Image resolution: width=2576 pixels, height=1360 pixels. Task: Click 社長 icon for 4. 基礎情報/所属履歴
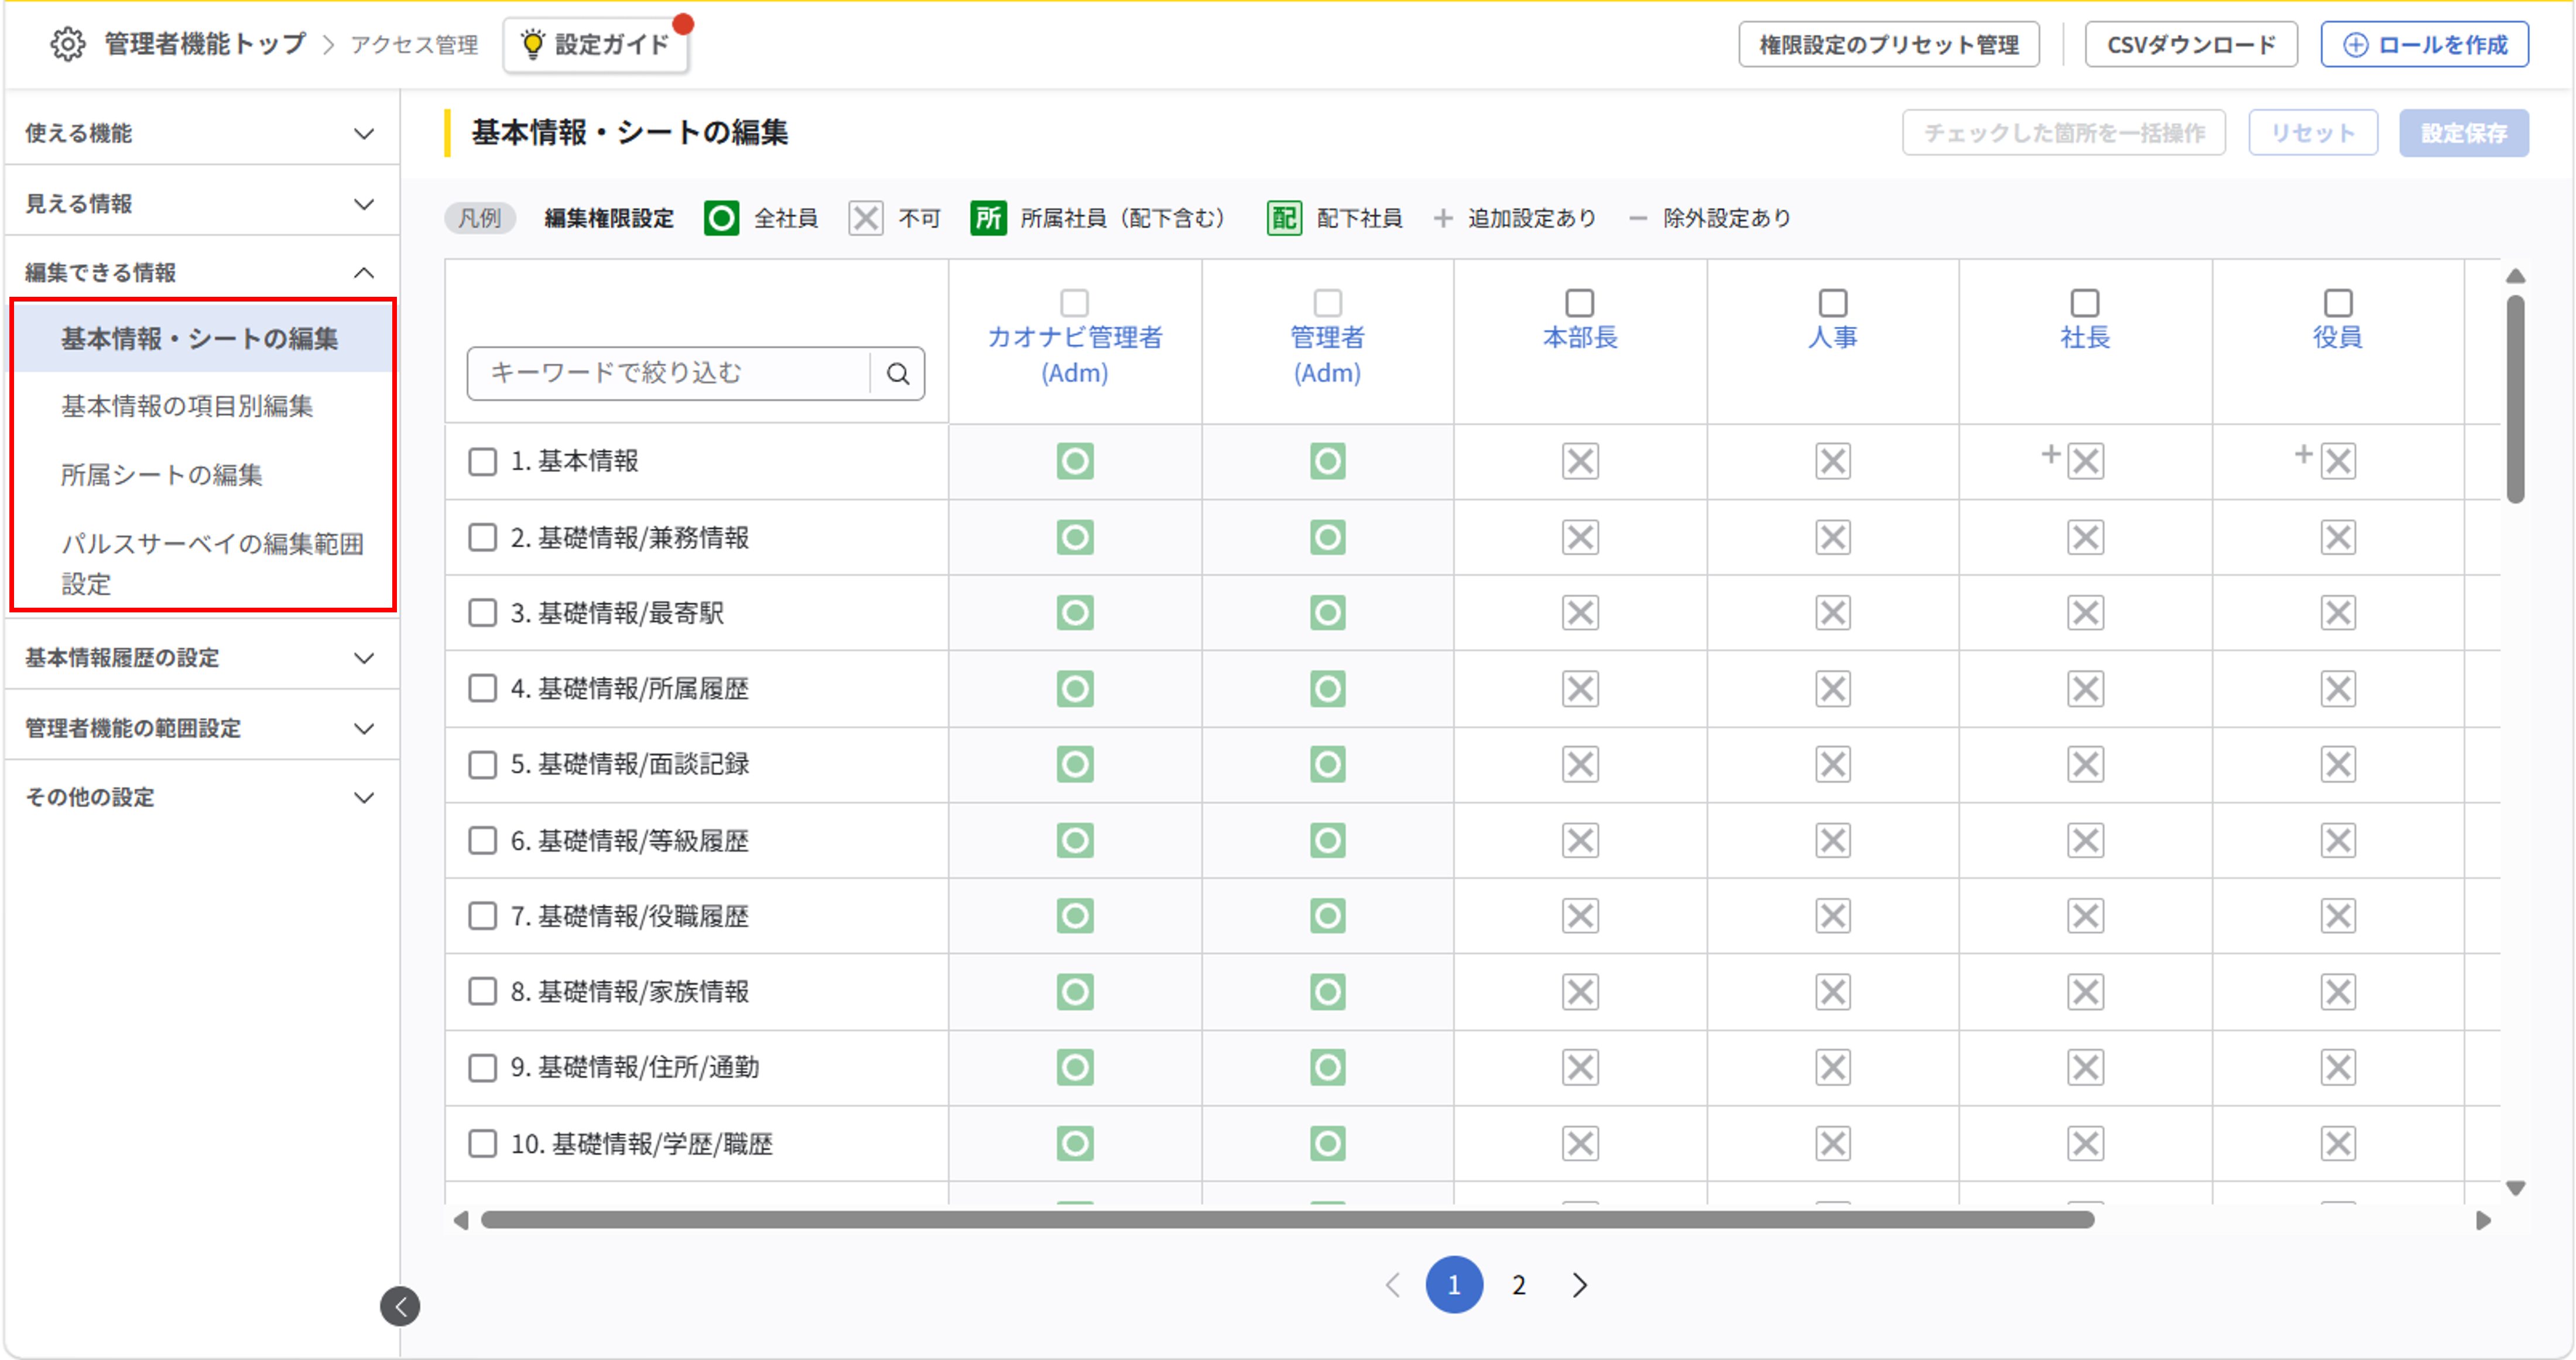(x=2085, y=688)
